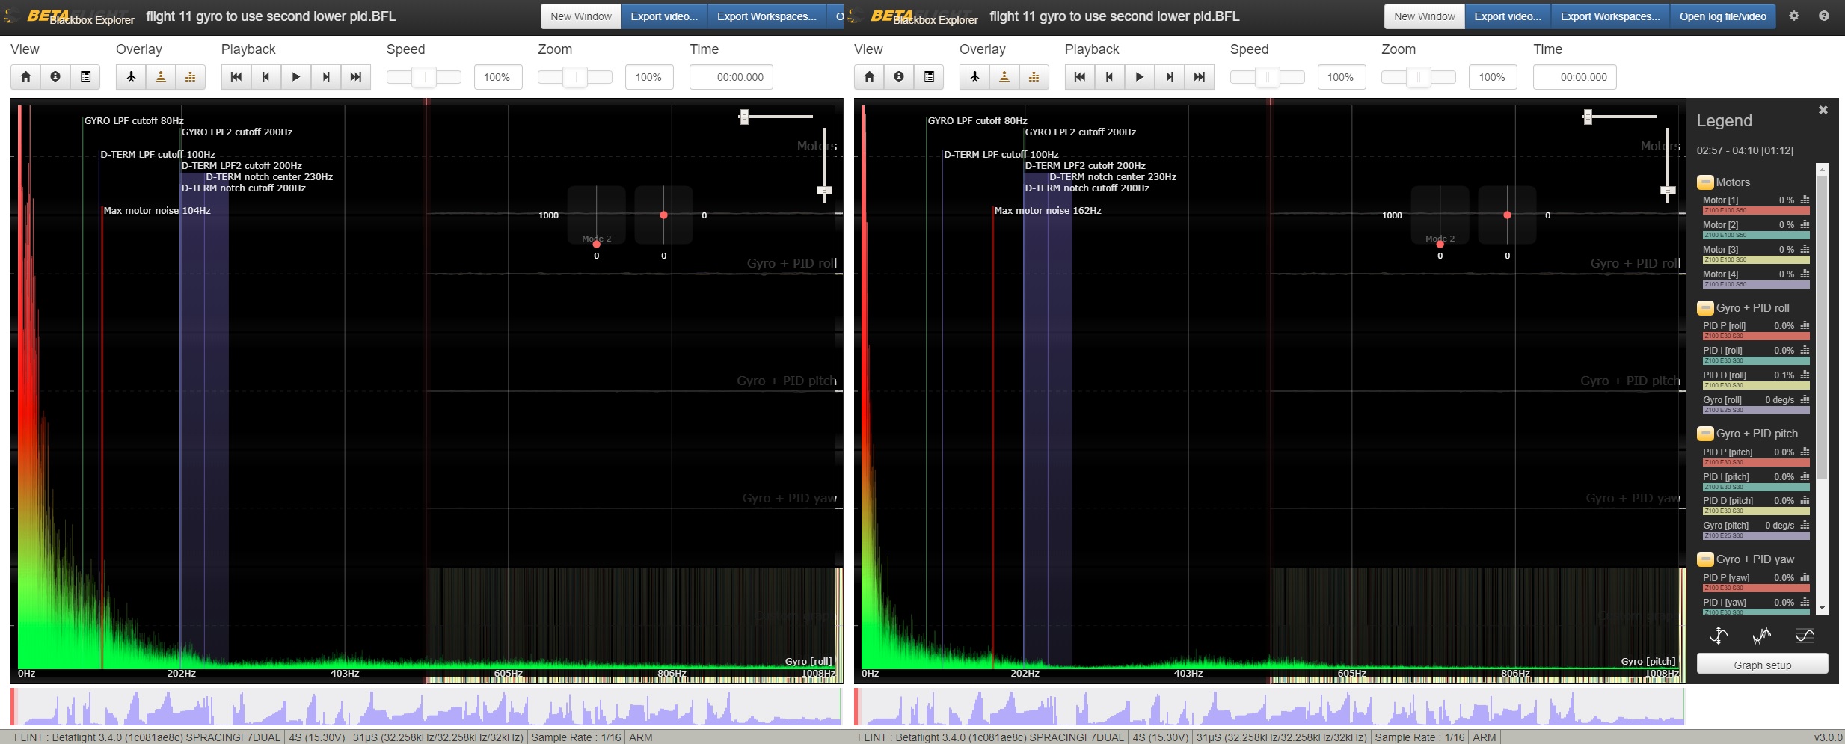Toggle the analyser overlay in the left window

click(x=190, y=76)
